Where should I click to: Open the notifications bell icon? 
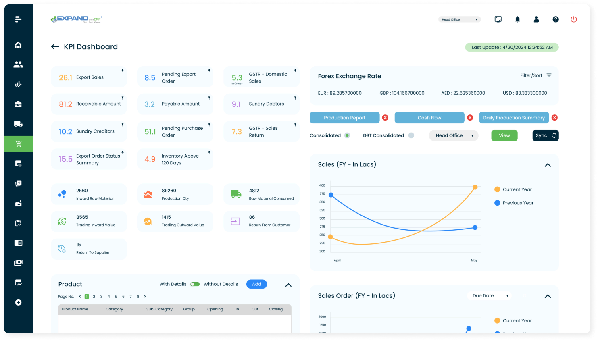click(517, 19)
